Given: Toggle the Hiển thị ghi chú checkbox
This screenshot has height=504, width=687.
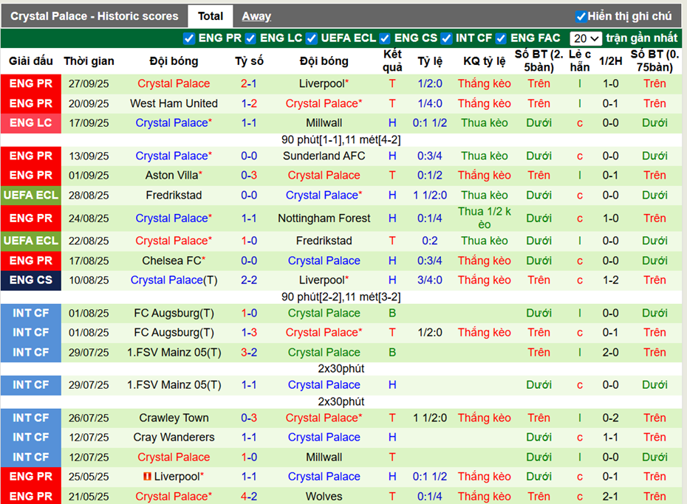Looking at the screenshot, I should click(x=581, y=17).
